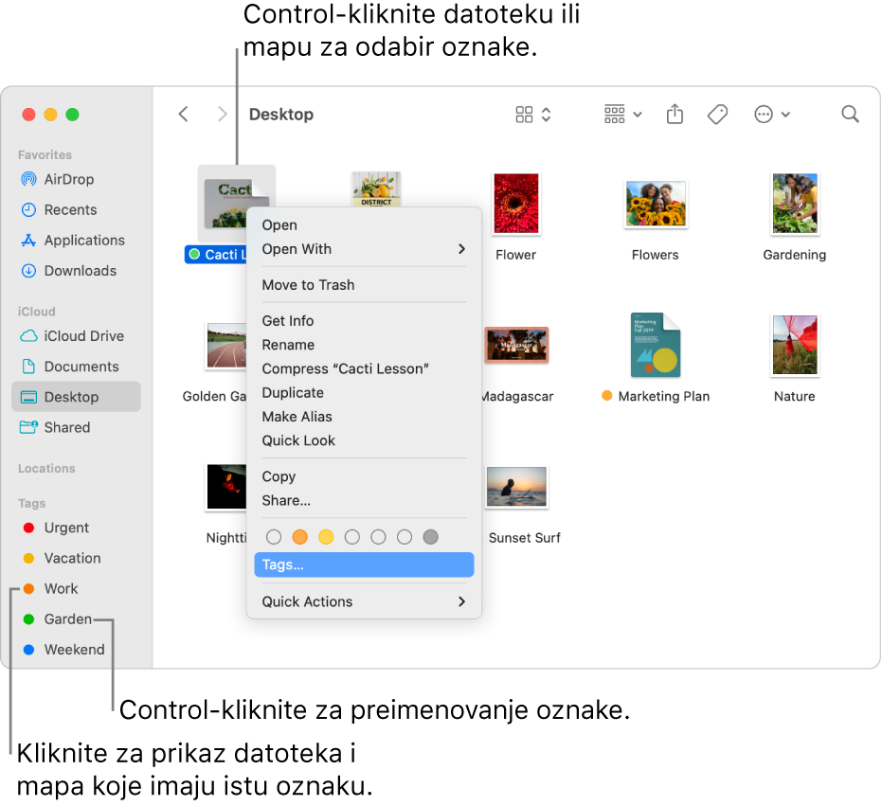Click the Edit Tags toolbar icon
882x806 pixels.
717,115
